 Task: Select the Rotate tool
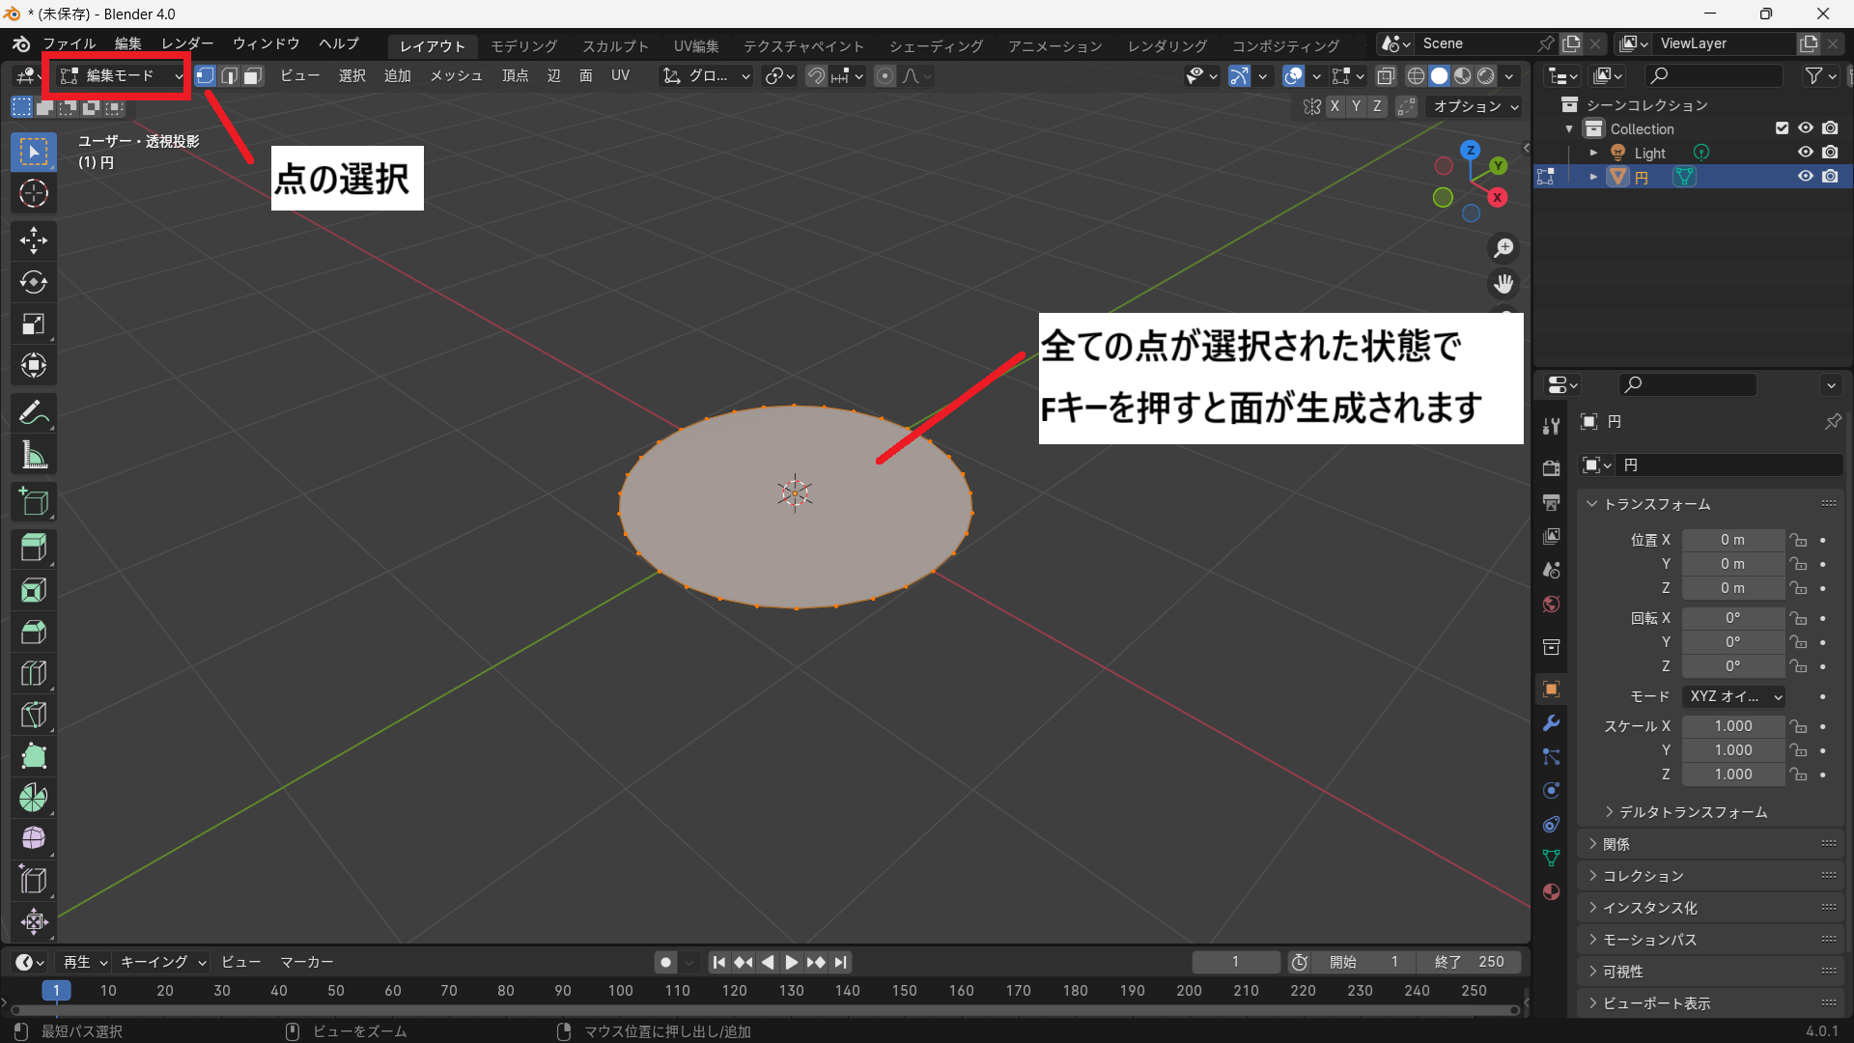click(34, 282)
